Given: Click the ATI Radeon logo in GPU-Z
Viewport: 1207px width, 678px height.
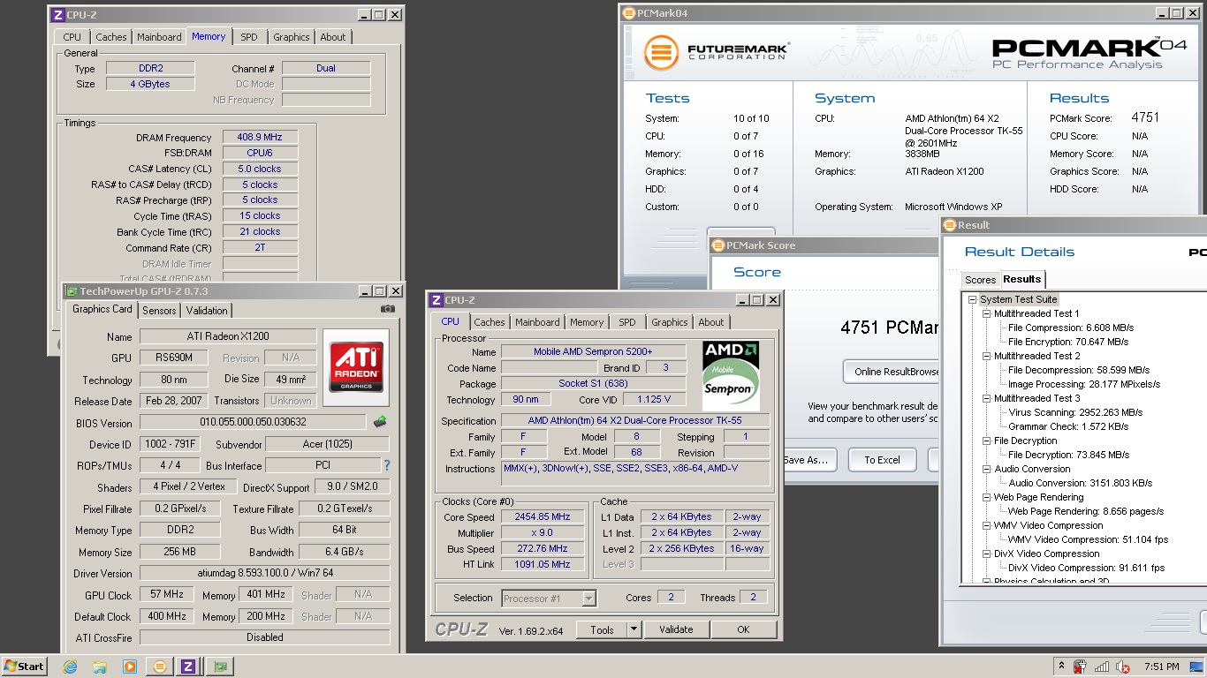Looking at the screenshot, I should (x=356, y=367).
